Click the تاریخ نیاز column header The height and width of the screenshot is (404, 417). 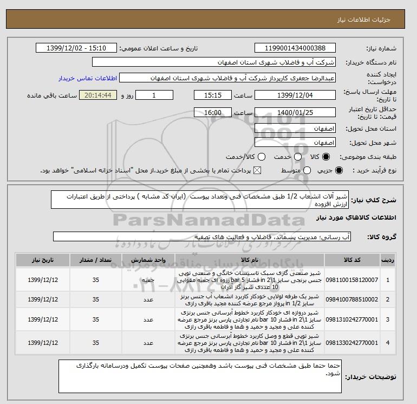click(x=43, y=260)
